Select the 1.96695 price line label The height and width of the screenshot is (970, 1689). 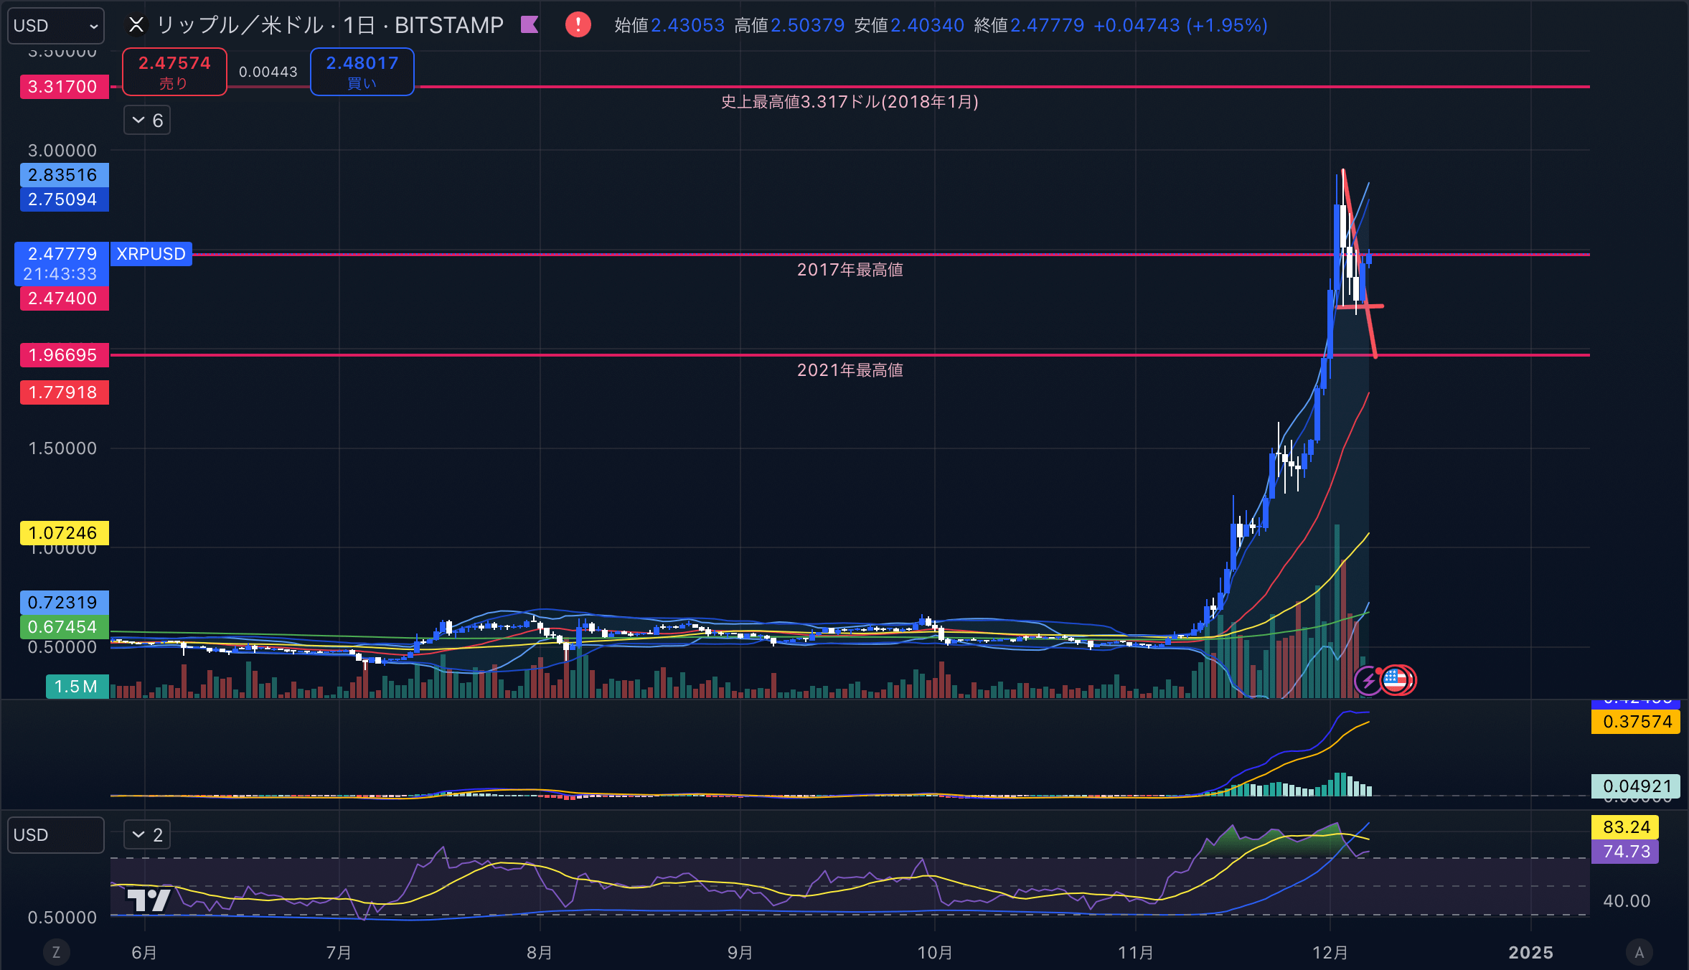64,355
